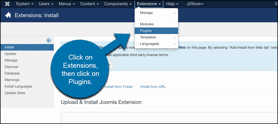This screenshot has width=278, height=124.
Task: Open the Menus dropdown
Action: click(x=67, y=4)
